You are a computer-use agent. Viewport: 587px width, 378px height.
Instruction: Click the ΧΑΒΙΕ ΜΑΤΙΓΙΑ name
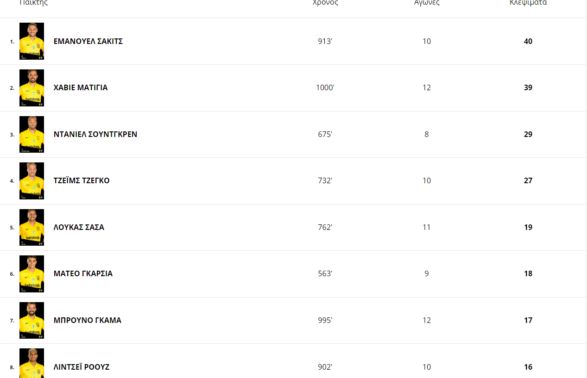coord(81,88)
